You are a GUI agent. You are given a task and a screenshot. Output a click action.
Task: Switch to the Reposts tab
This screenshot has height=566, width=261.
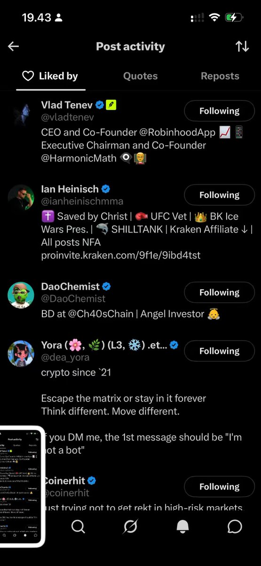point(220,76)
